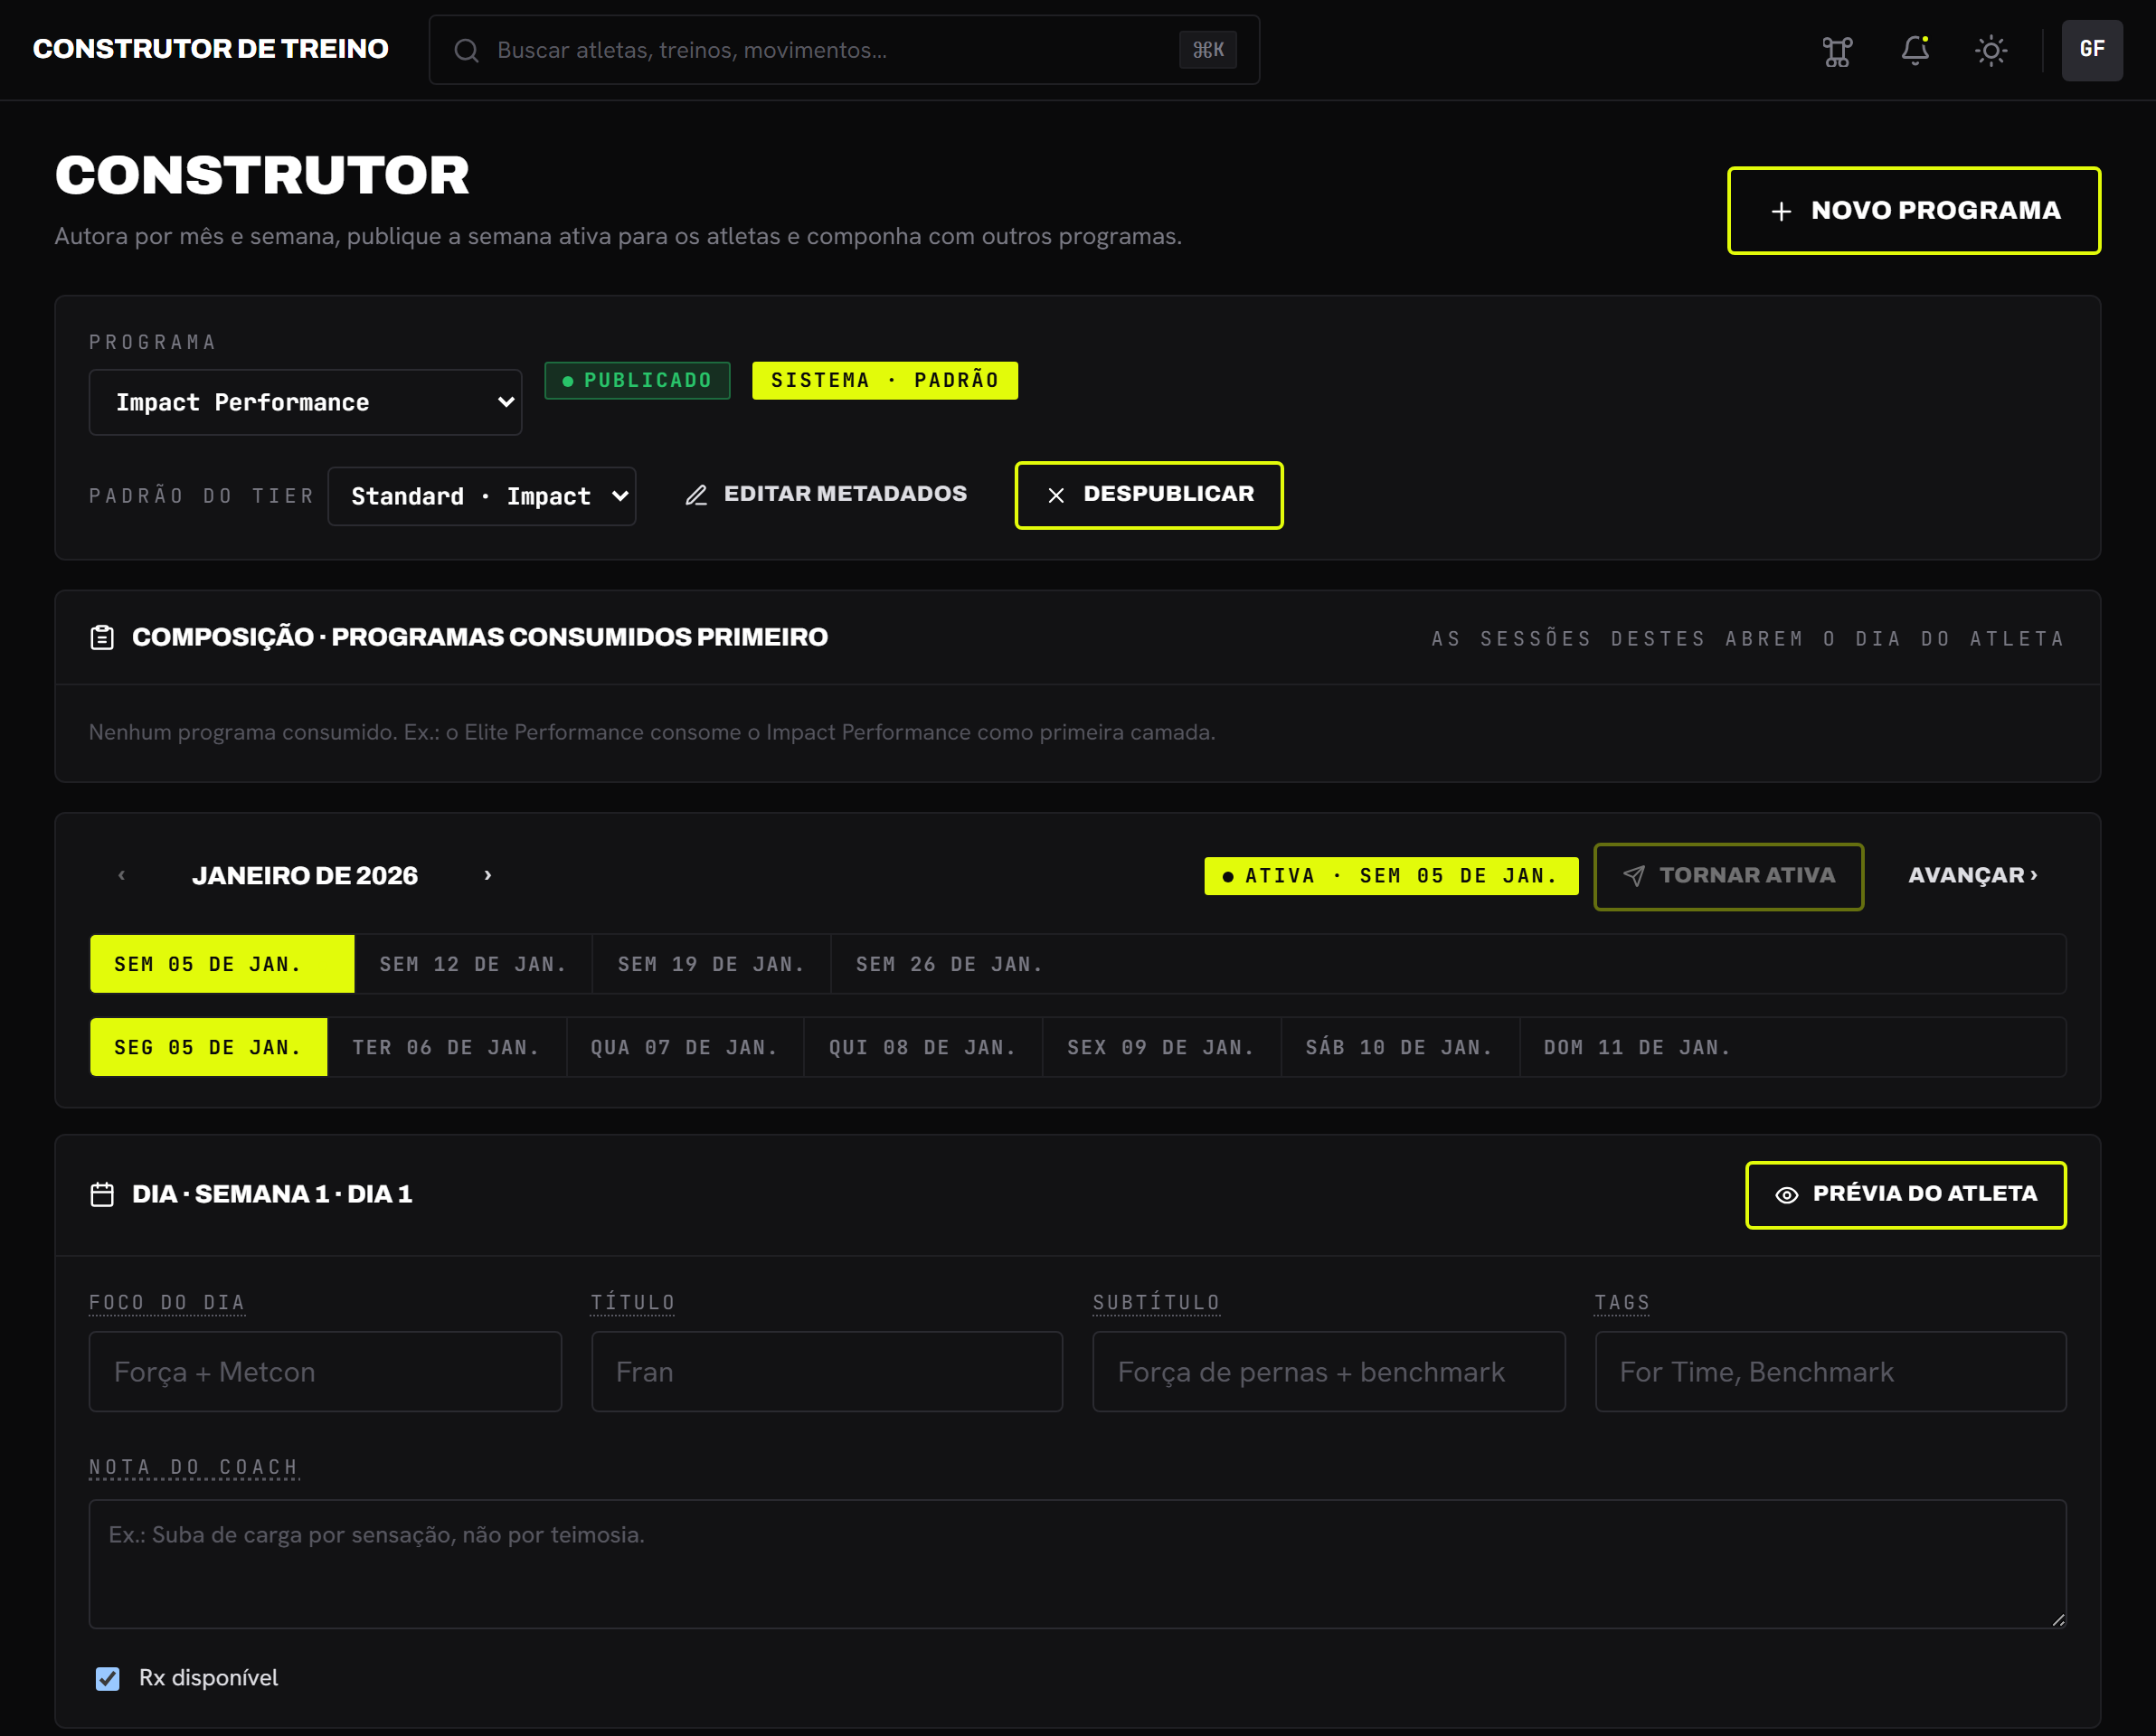Click the search magnifier icon
Viewport: 2156px width, 1736px height.
pyautogui.click(x=466, y=50)
